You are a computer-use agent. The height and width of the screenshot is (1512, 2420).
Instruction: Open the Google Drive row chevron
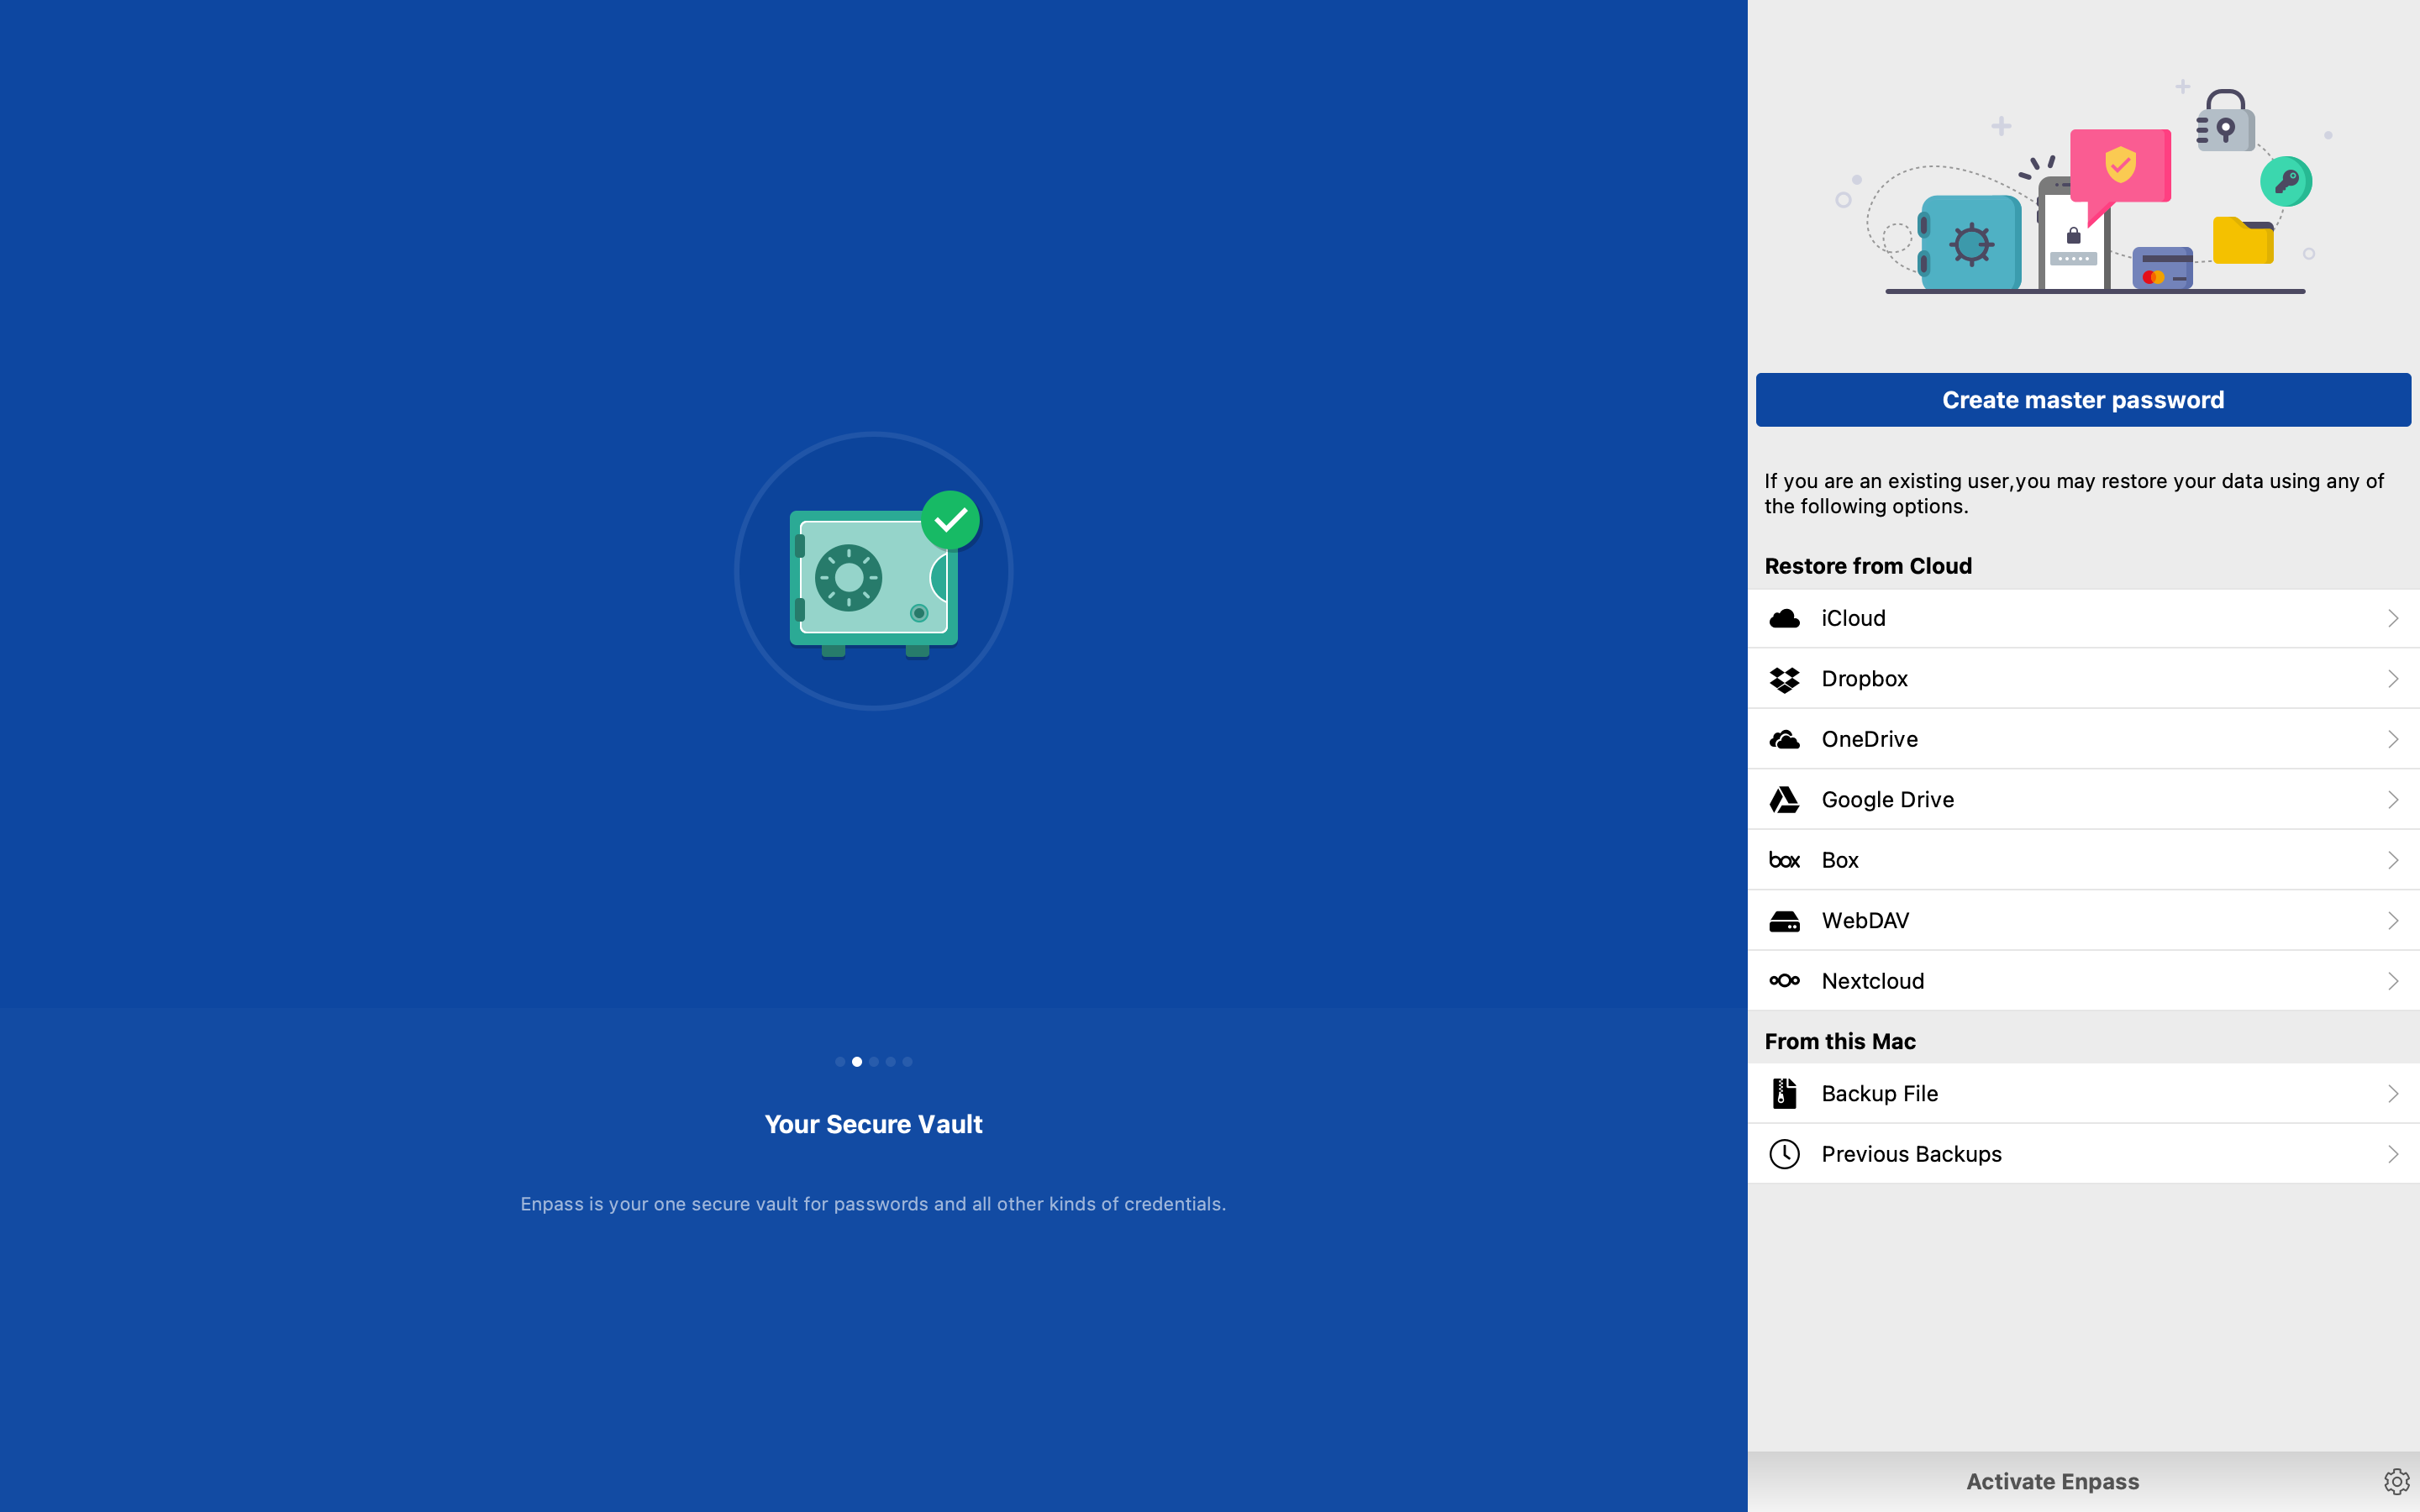2393,800
